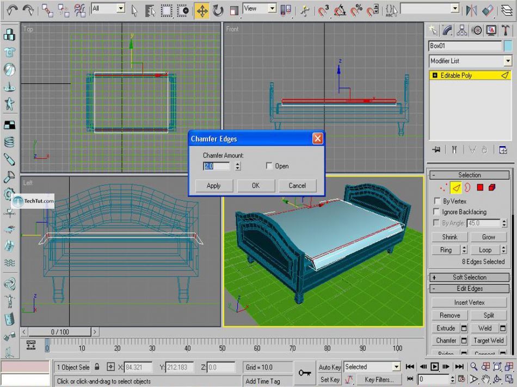
Task: Expand the Soft Selection rollout
Action: coord(470,277)
